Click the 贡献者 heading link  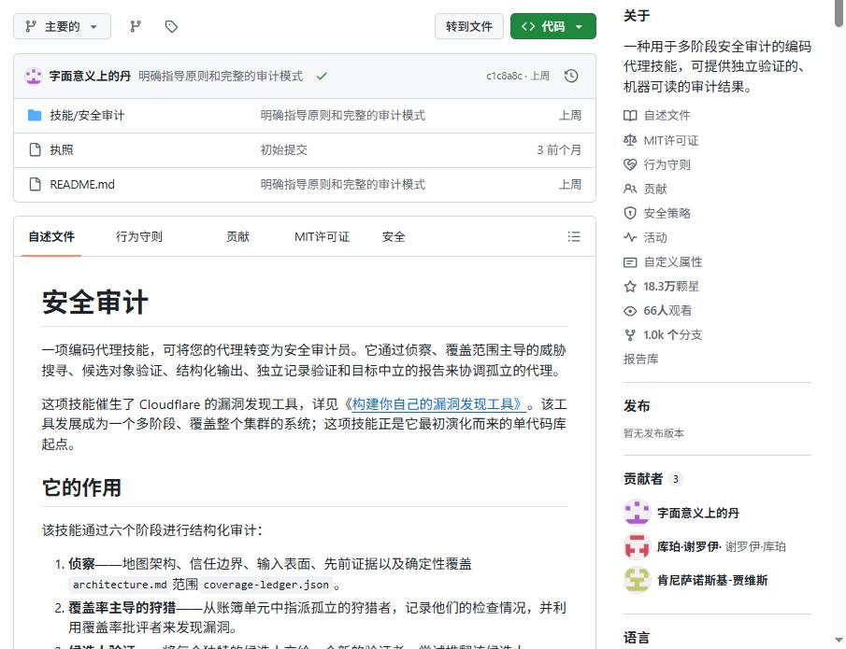(643, 479)
